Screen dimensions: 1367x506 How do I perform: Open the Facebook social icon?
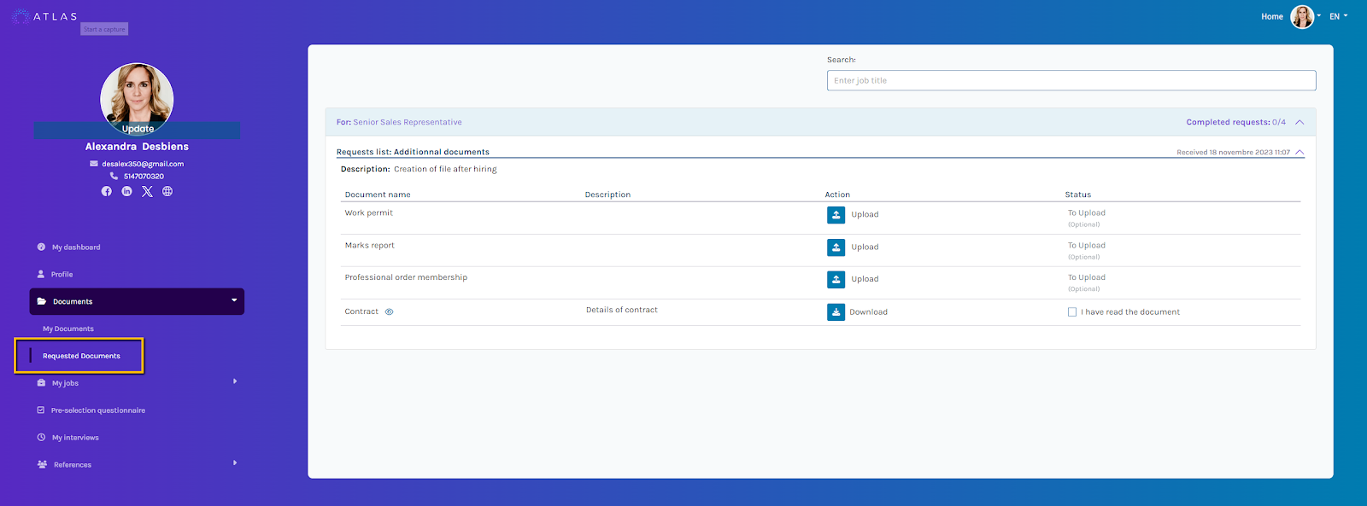pos(107,191)
